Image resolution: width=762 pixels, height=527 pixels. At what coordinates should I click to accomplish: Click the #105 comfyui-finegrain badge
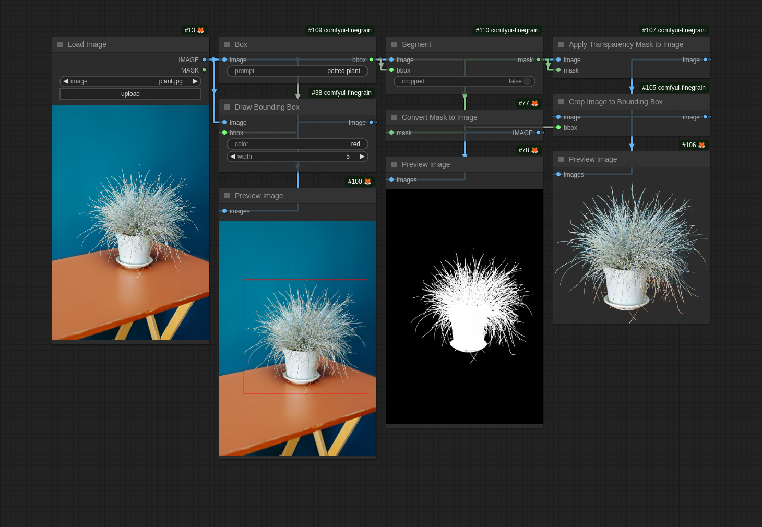pyautogui.click(x=674, y=88)
